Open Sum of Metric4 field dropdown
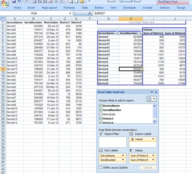The image size is (192, 174). tap(153, 160)
